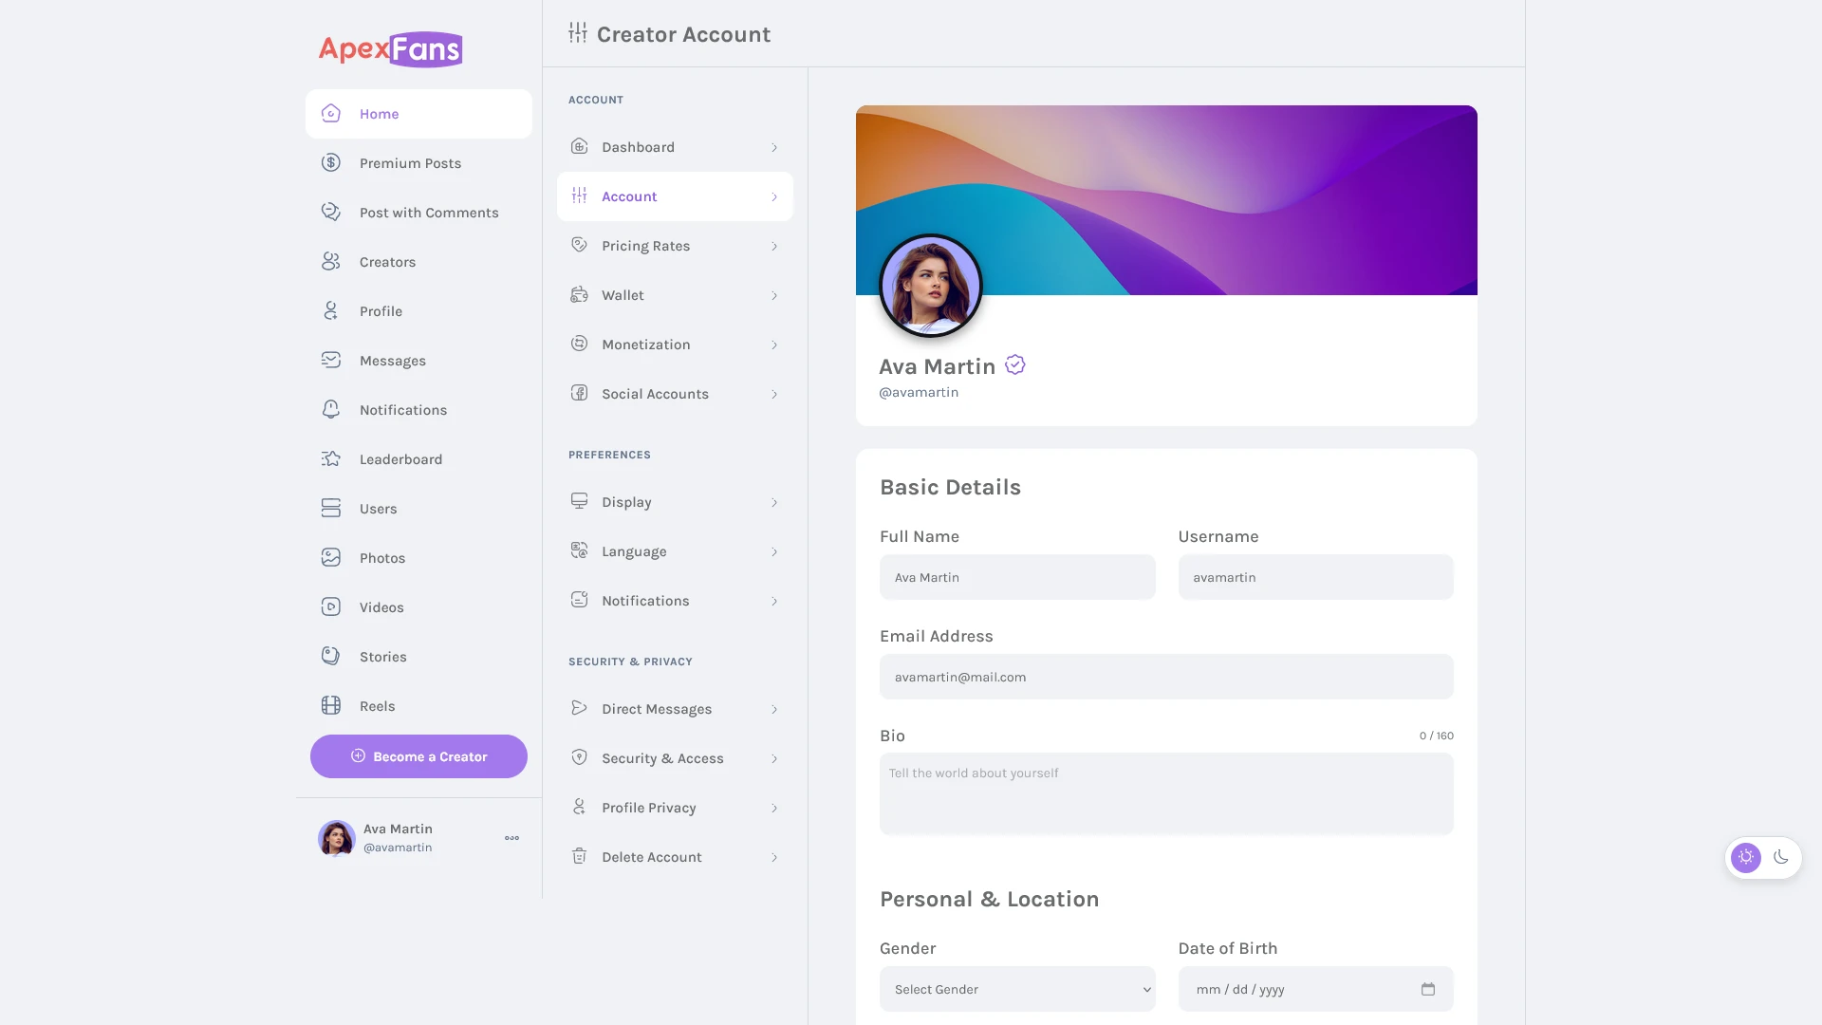Viewport: 1822px width, 1025px height.
Task: Expand the Pricing Rates row chevron
Action: tap(774, 247)
